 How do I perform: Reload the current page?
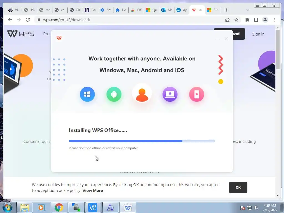(28, 20)
